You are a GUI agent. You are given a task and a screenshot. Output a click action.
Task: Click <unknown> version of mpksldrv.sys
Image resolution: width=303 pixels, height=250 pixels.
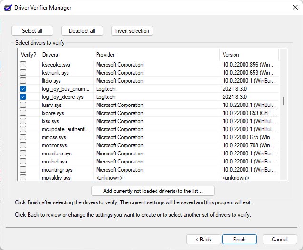[236, 178]
